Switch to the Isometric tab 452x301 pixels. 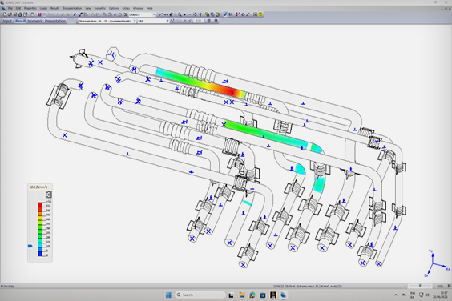35,21
